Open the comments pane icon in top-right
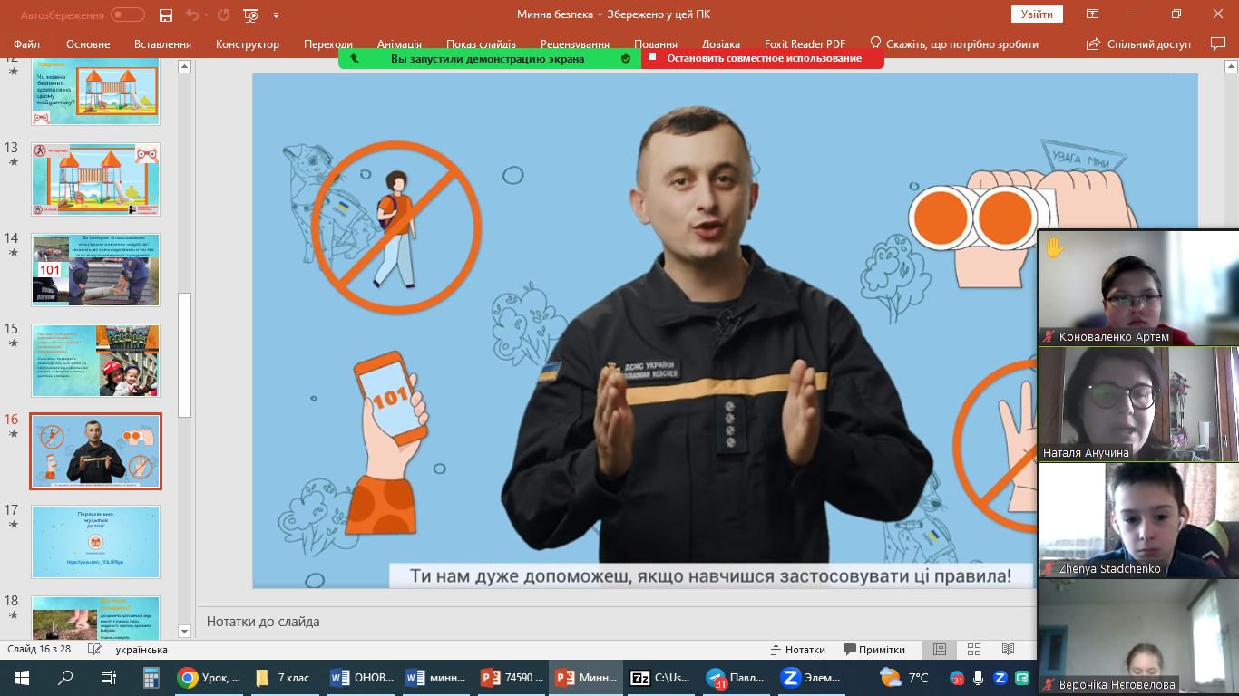1239x696 pixels. click(1218, 43)
